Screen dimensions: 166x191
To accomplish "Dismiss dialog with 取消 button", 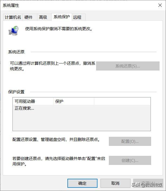I will (115, 183).
